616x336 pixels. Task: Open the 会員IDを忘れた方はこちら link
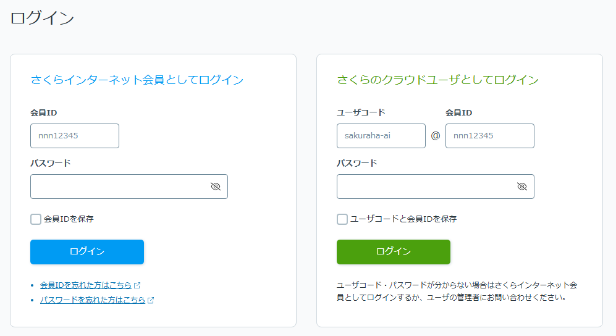point(85,285)
